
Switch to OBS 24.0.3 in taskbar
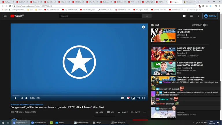click(119, 123)
